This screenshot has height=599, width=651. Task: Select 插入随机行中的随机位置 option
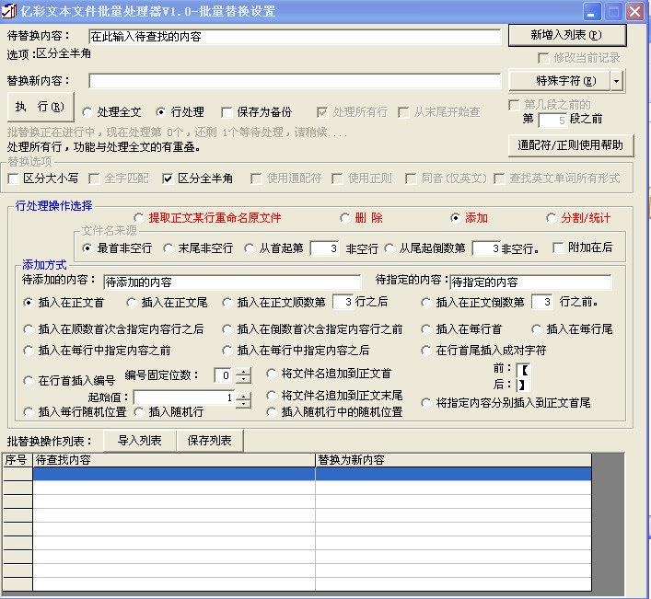tap(334, 412)
